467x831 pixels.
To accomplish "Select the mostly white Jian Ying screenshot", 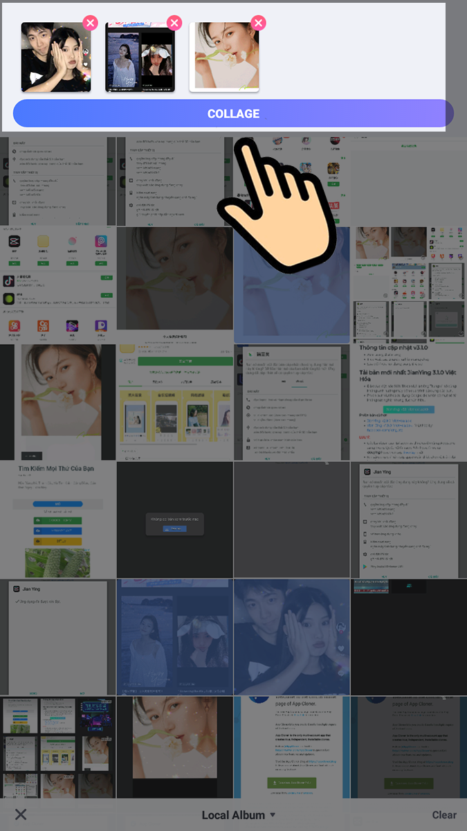I will (x=57, y=637).
